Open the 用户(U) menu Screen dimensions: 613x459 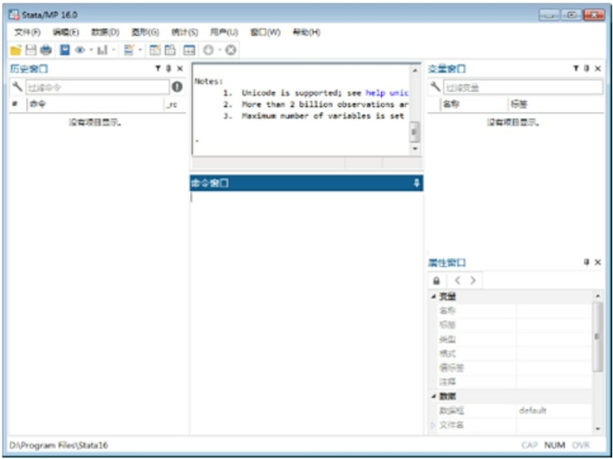coord(224,32)
